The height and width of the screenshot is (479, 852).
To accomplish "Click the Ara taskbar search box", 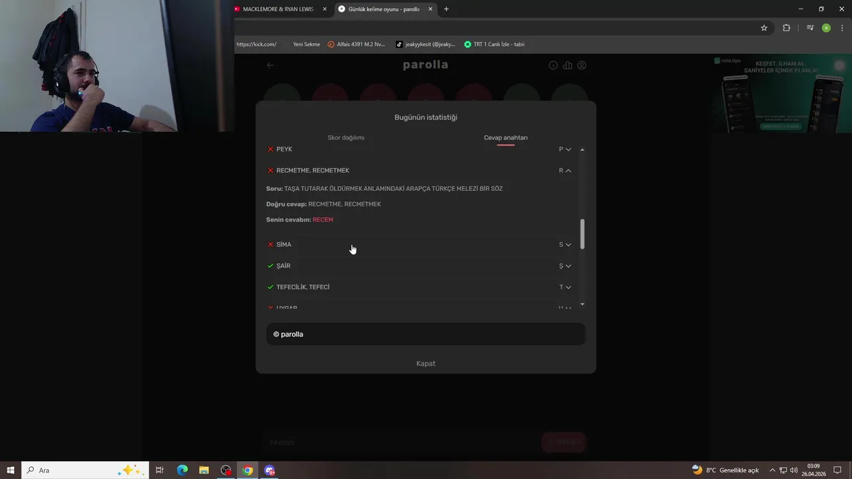I will click(85, 470).
